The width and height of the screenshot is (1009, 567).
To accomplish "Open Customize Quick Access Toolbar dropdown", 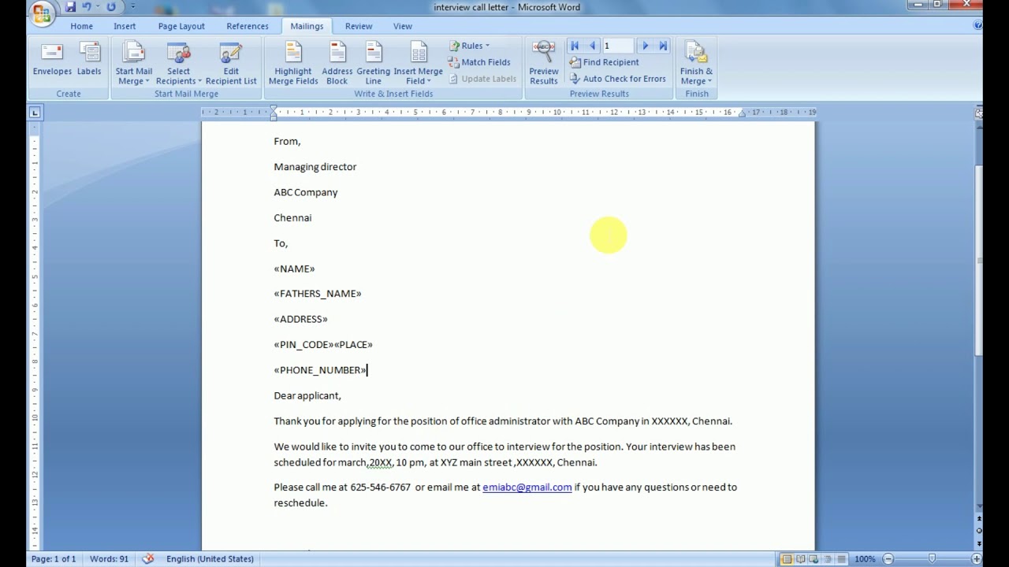I will (x=132, y=7).
